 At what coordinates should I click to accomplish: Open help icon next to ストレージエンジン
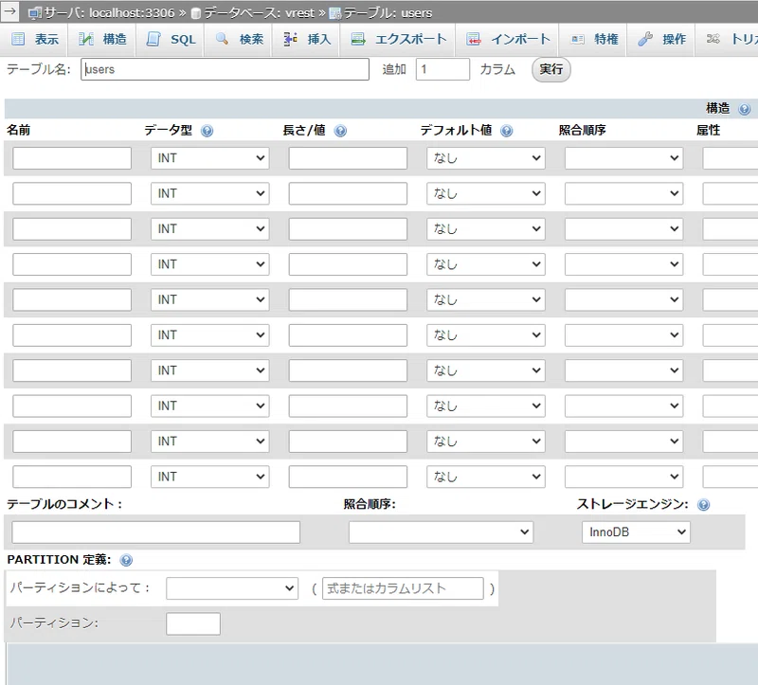(703, 505)
